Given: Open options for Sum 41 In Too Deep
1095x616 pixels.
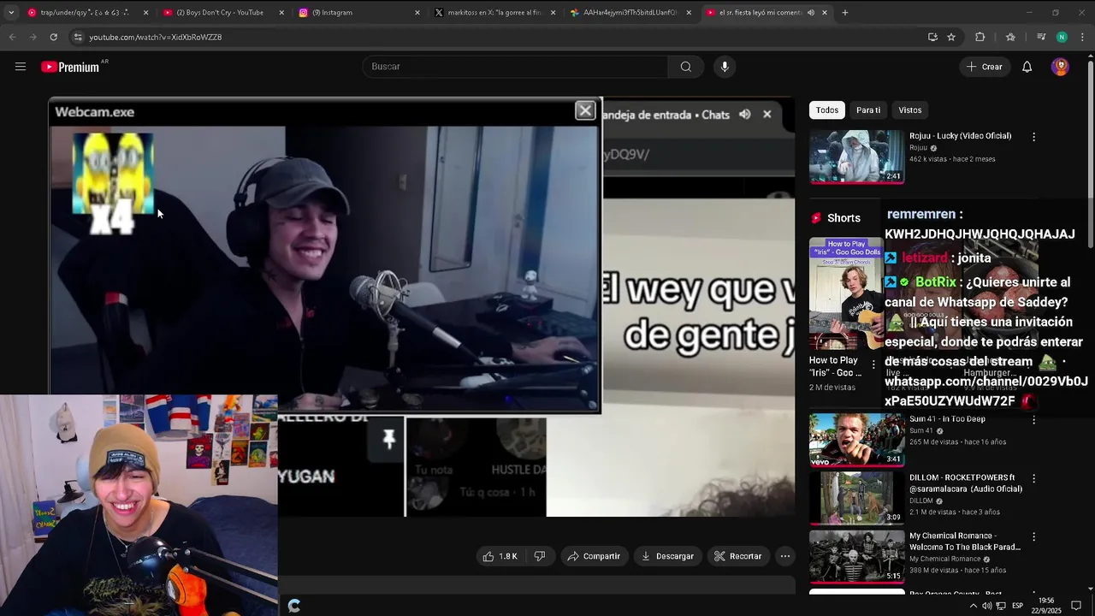Looking at the screenshot, I should [1034, 420].
